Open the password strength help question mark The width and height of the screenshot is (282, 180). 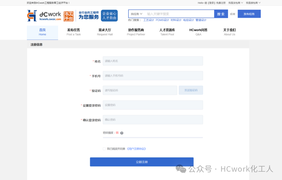[x=121, y=133]
